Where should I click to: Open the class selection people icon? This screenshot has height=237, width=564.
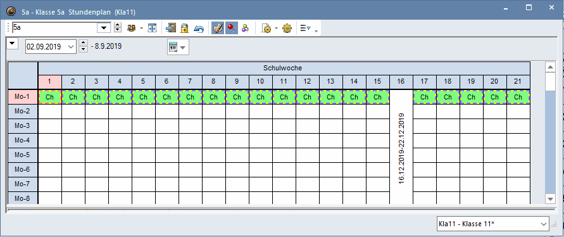pyautogui.click(x=132, y=29)
